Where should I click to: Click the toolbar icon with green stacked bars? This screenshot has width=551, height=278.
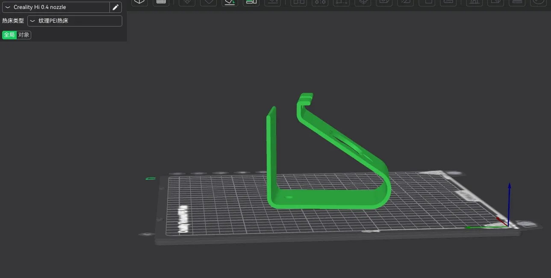[251, 2]
